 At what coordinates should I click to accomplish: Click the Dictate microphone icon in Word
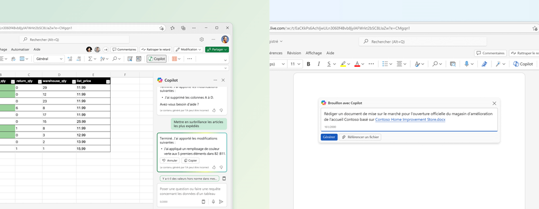pyautogui.click(x=467, y=64)
